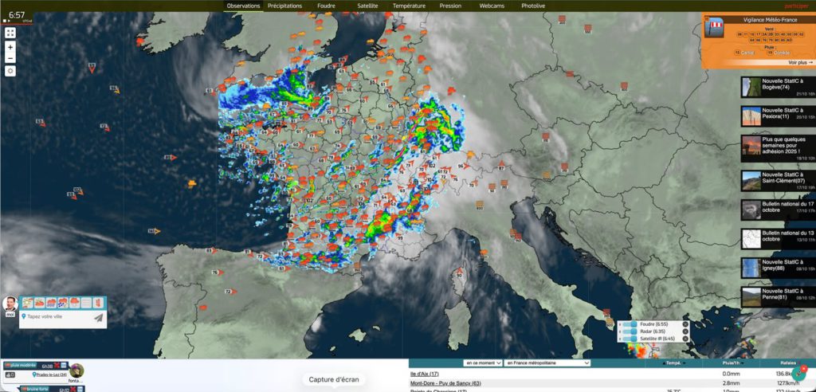816x392 pixels.
Task: Zoom out of the weather map
Action: 10,58
